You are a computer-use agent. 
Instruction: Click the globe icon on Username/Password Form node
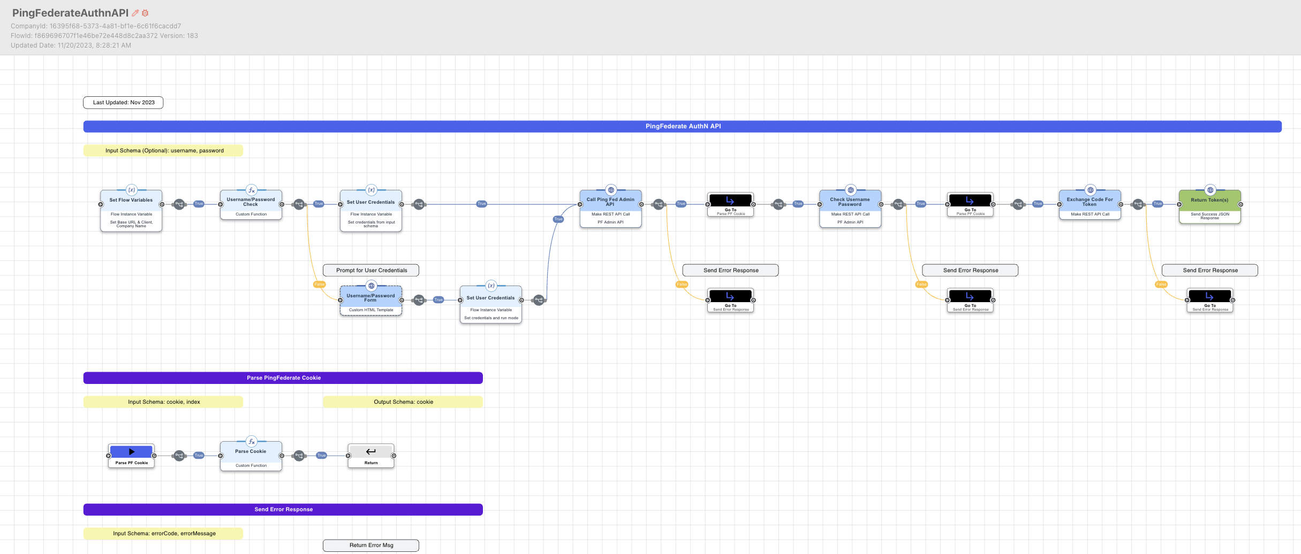pos(371,286)
